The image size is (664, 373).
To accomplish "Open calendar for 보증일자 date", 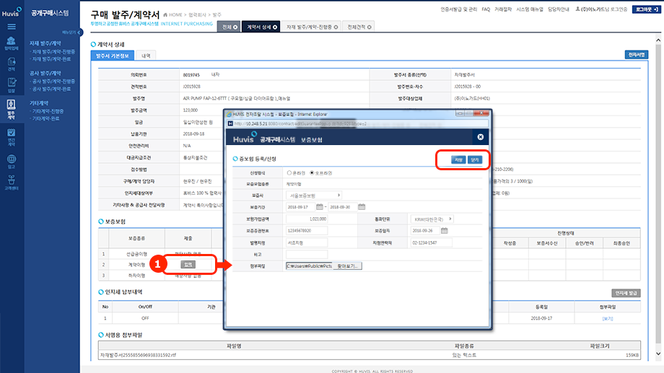I will pos(444,231).
